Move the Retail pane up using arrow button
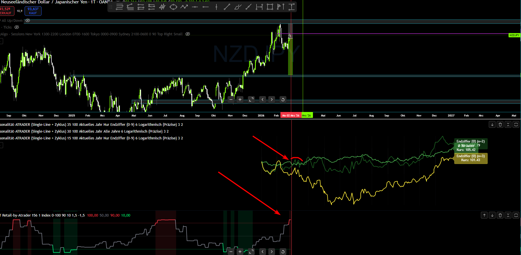Screen dimensions: 521x255 tap(484, 215)
